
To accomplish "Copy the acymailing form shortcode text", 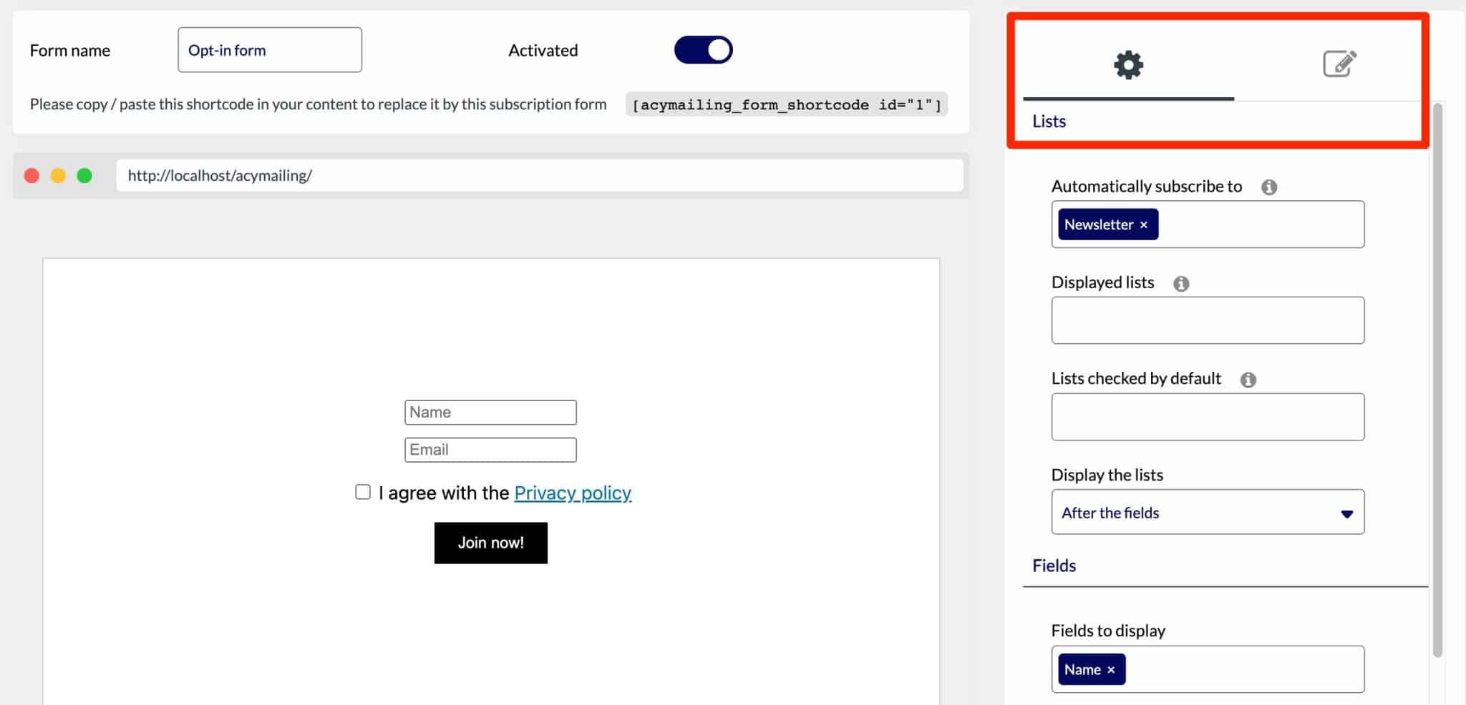I will (x=787, y=104).
